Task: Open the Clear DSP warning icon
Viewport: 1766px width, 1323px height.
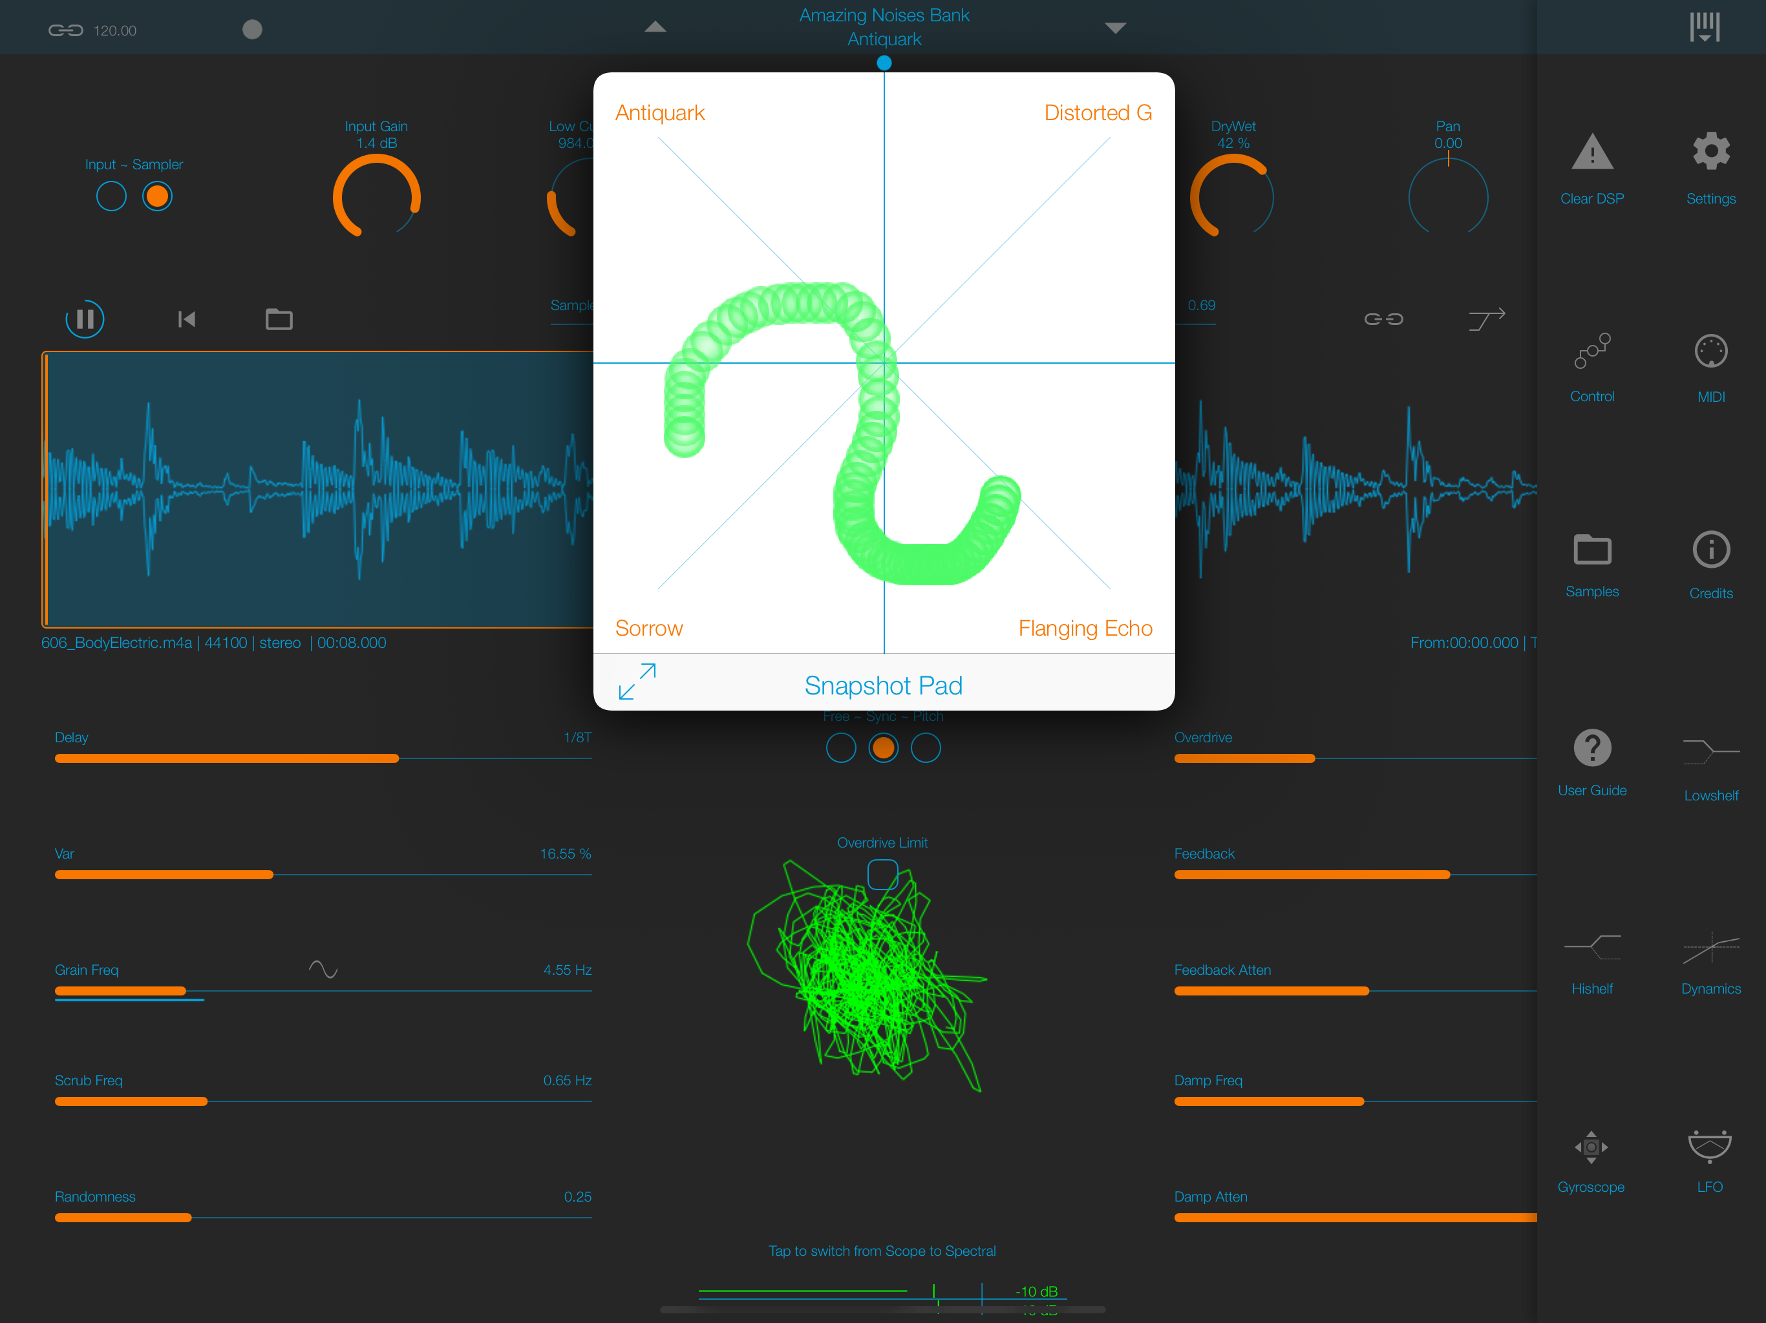Action: pyautogui.click(x=1591, y=152)
